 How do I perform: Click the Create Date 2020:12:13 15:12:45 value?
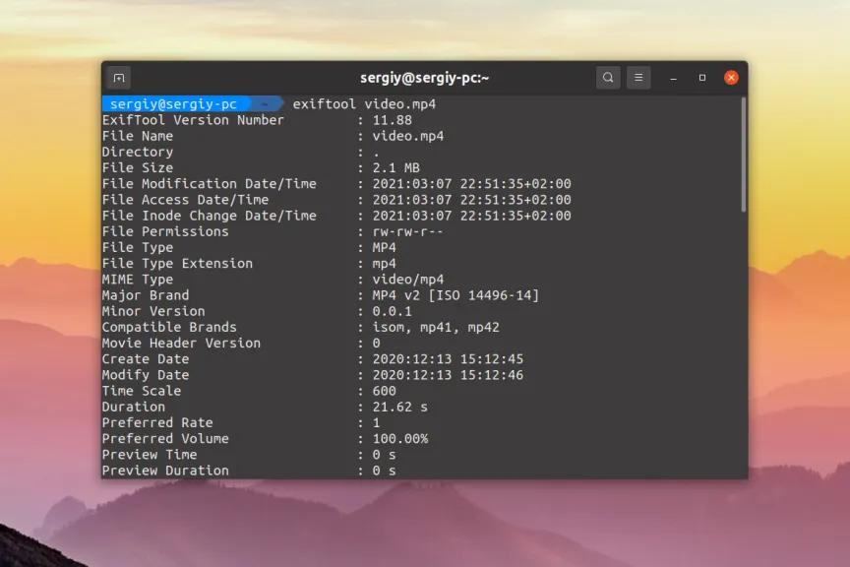click(448, 359)
